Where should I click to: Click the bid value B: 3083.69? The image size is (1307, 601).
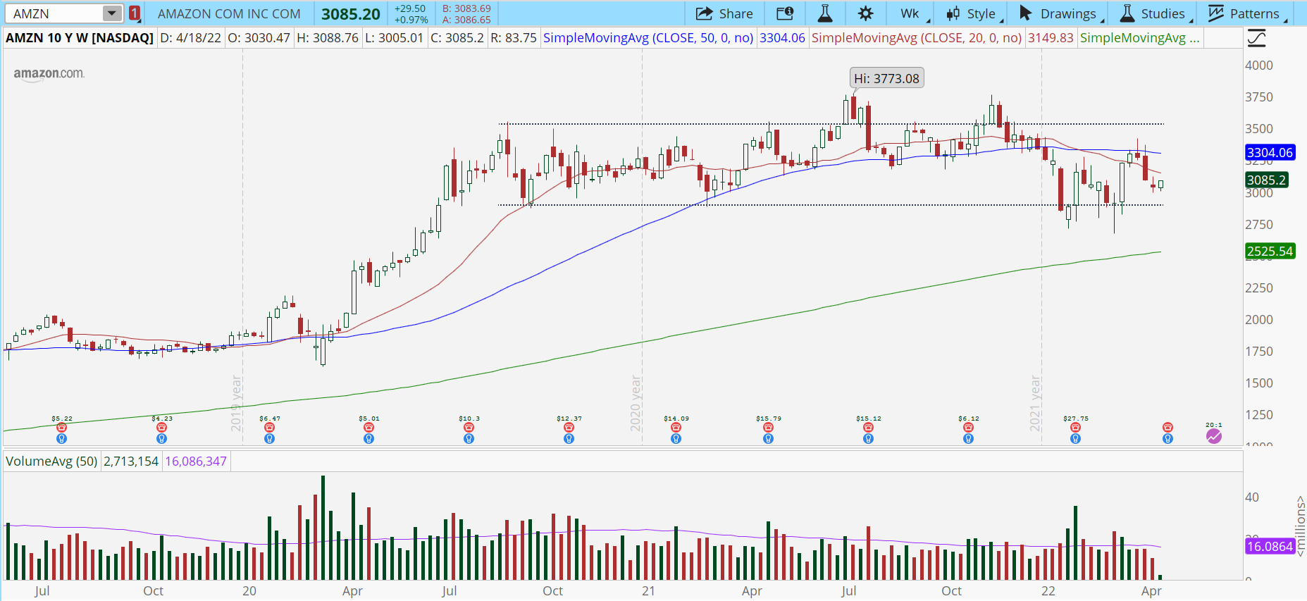pos(466,8)
